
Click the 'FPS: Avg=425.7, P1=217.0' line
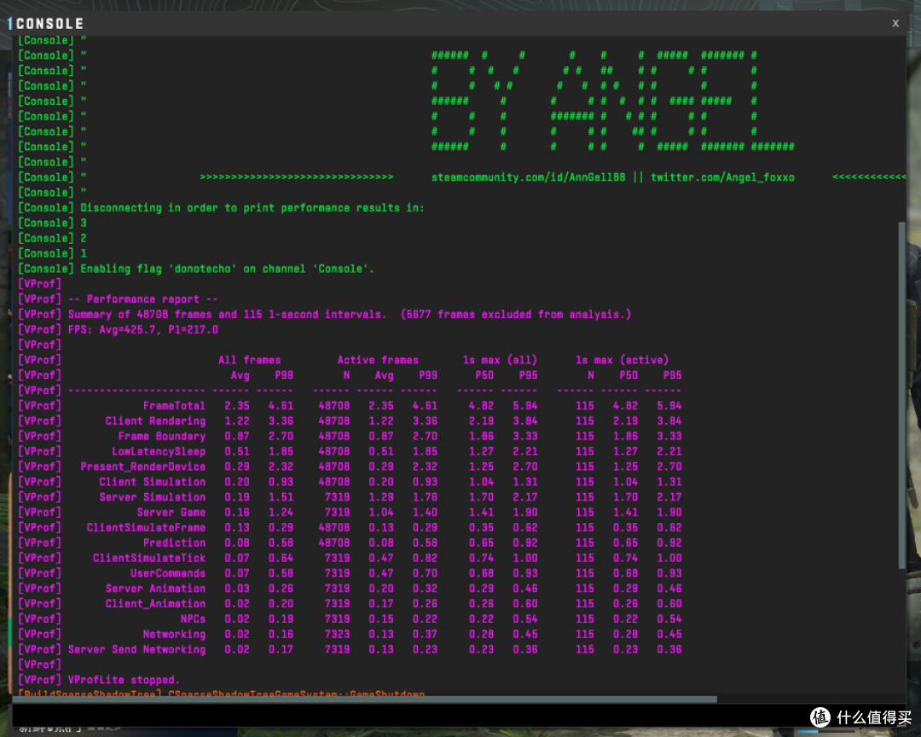coord(118,330)
